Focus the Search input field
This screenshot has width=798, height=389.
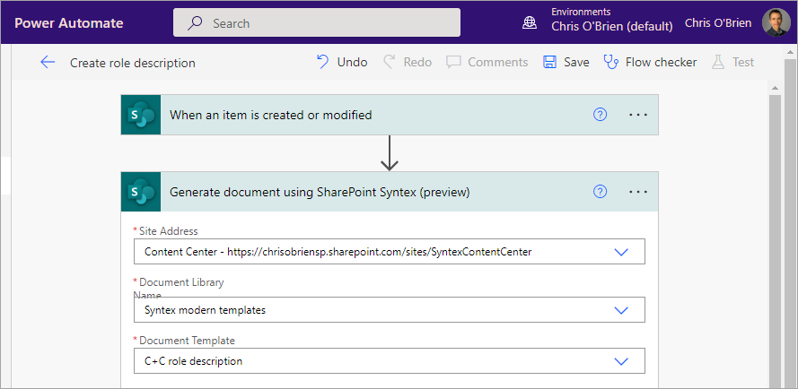(x=317, y=22)
